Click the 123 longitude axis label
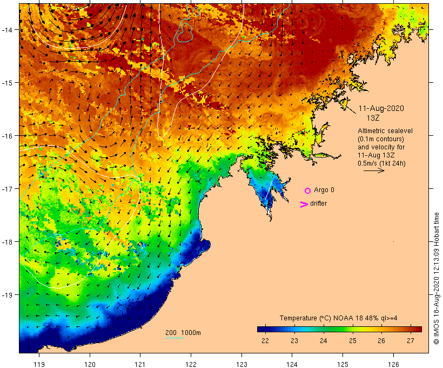443x368 pixels. (x=241, y=364)
